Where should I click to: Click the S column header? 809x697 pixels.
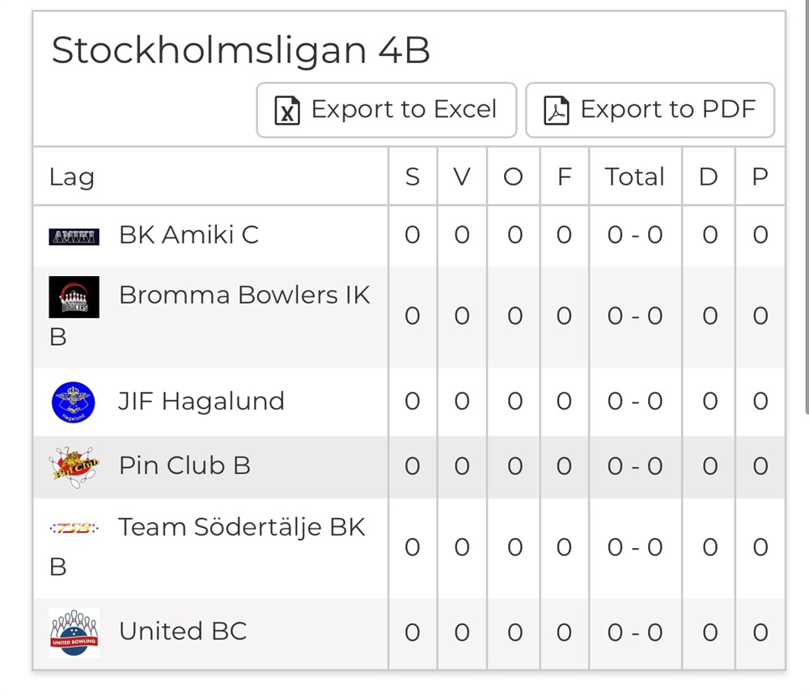pyautogui.click(x=413, y=177)
